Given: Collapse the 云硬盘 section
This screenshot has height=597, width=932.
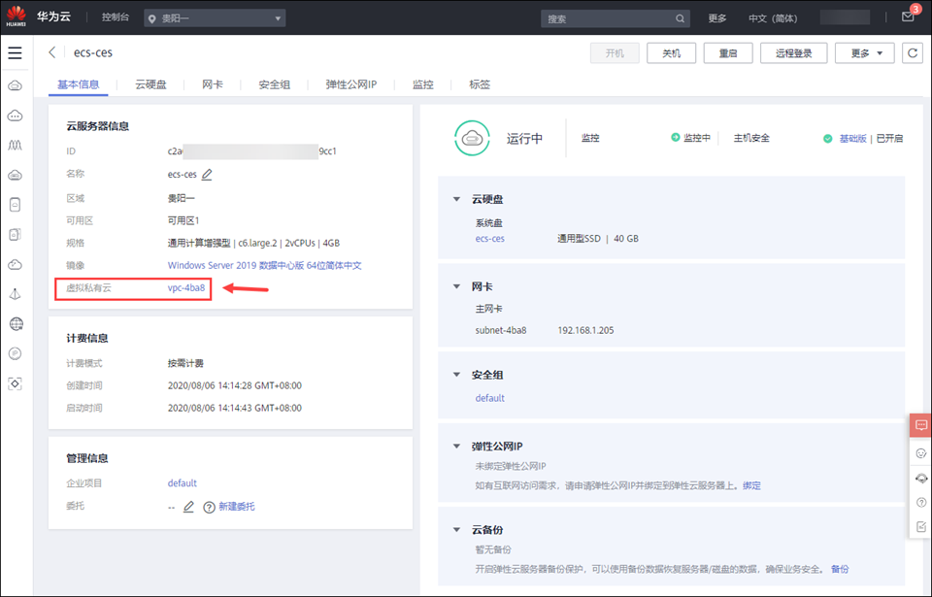Looking at the screenshot, I should coord(457,199).
